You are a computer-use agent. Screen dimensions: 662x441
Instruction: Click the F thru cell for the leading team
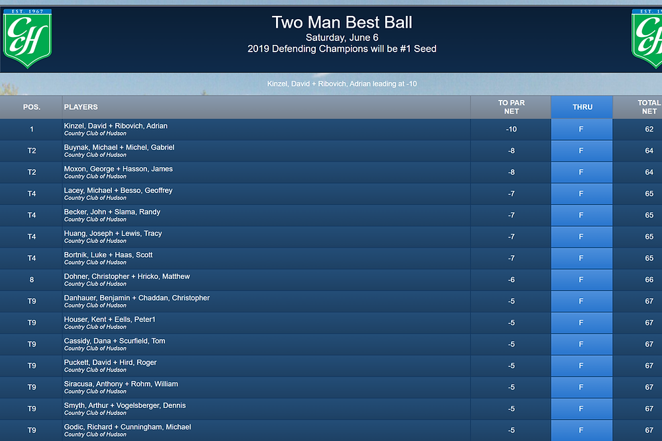click(581, 129)
